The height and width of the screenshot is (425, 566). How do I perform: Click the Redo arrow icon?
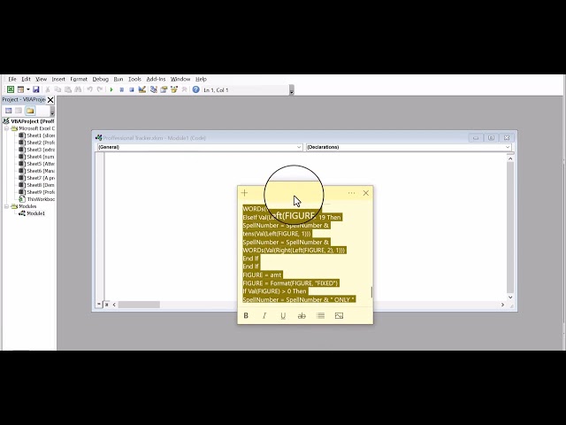[100, 89]
